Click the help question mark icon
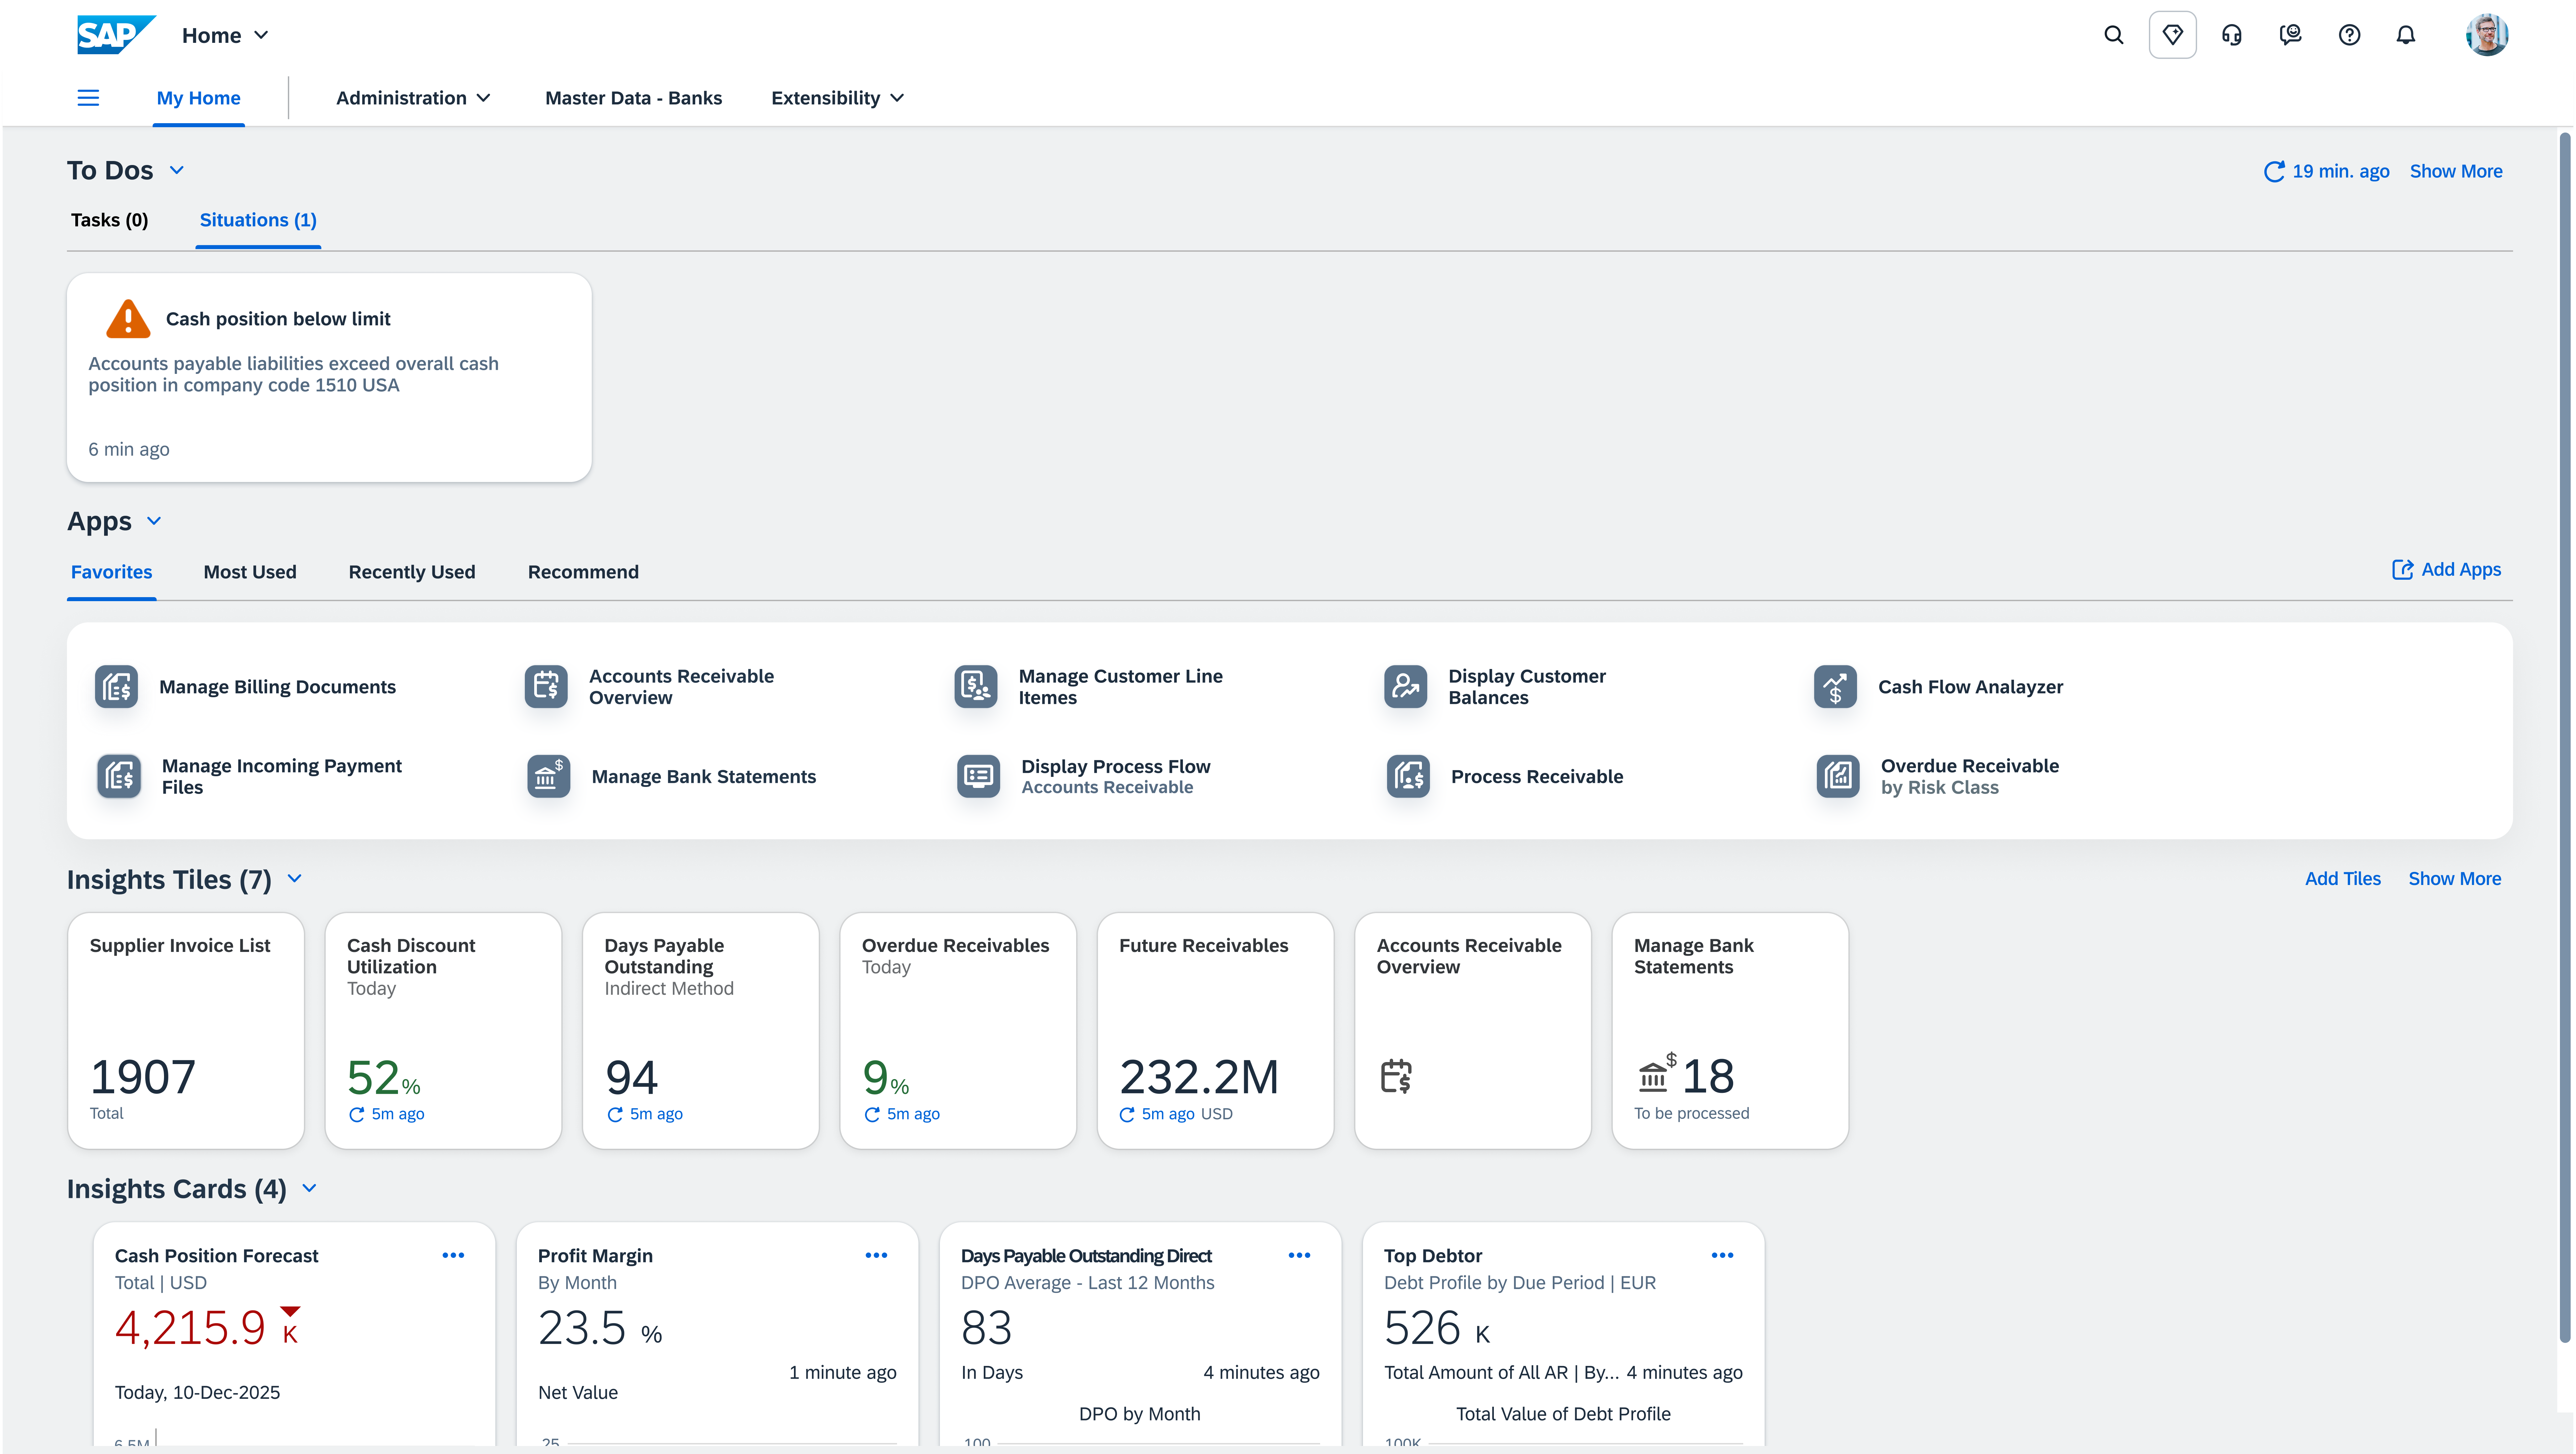2576x1454 pixels. [x=2349, y=35]
